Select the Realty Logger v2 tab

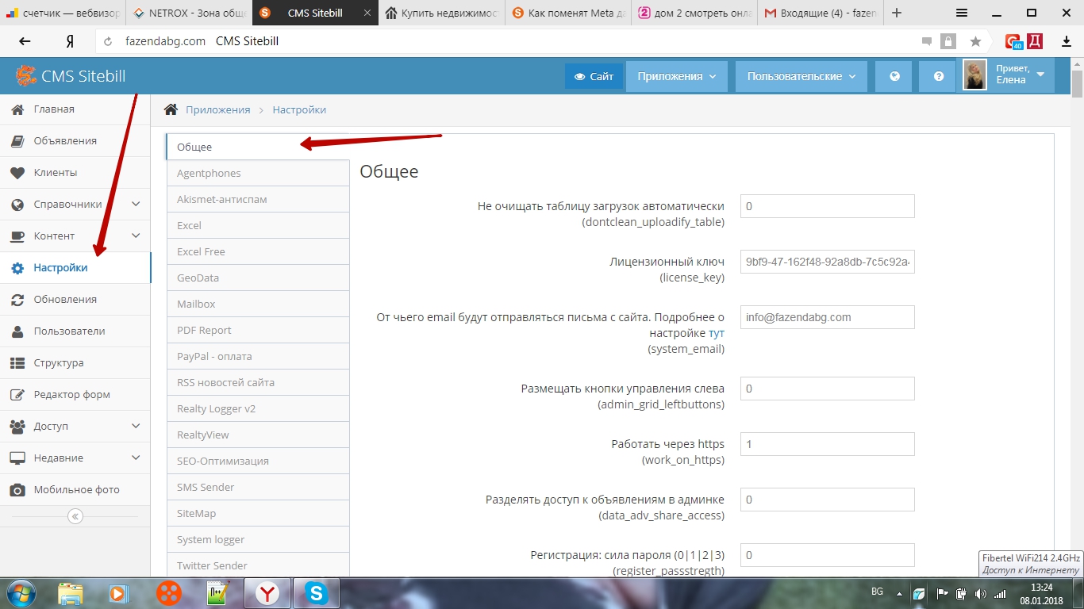(x=258, y=408)
